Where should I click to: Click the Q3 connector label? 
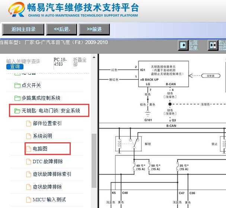coord(174,120)
